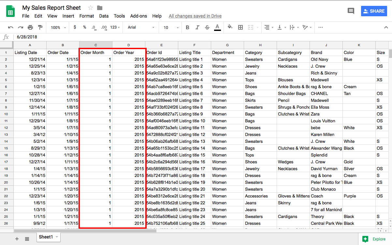The image size is (392, 245).
Task: Select column H header
Action: [x=260, y=45]
